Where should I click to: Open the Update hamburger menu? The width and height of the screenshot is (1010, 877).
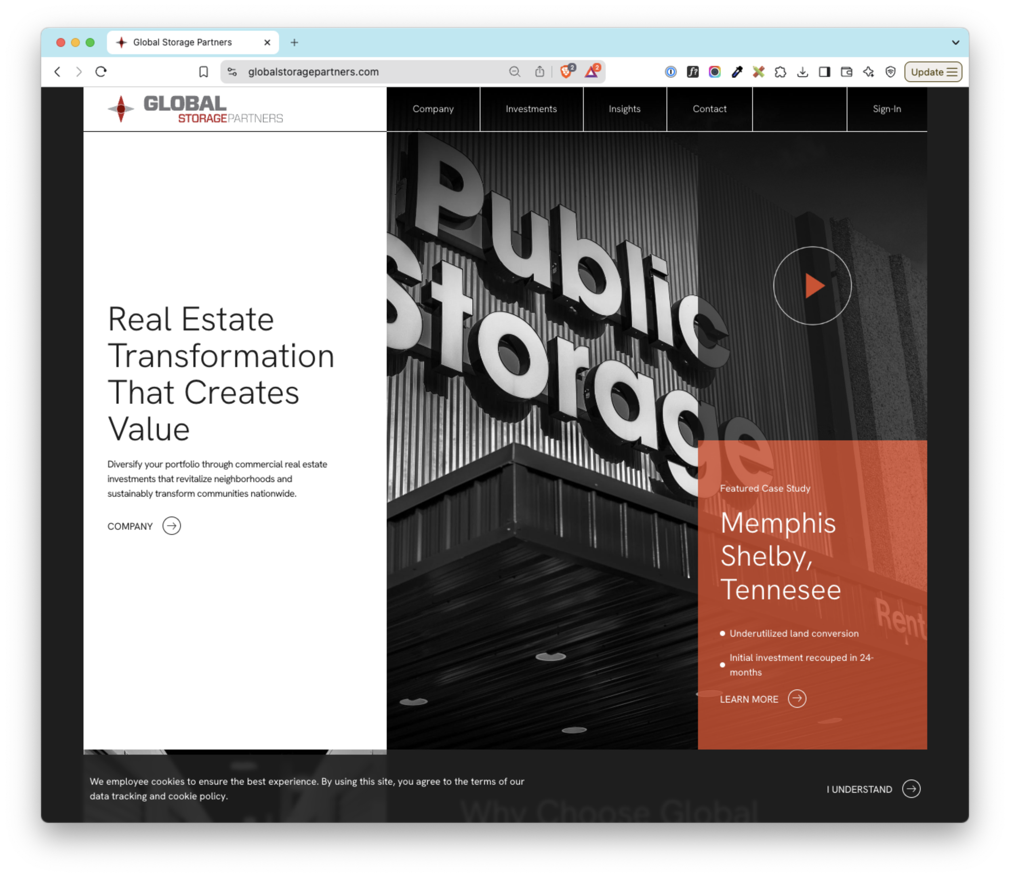coord(933,72)
